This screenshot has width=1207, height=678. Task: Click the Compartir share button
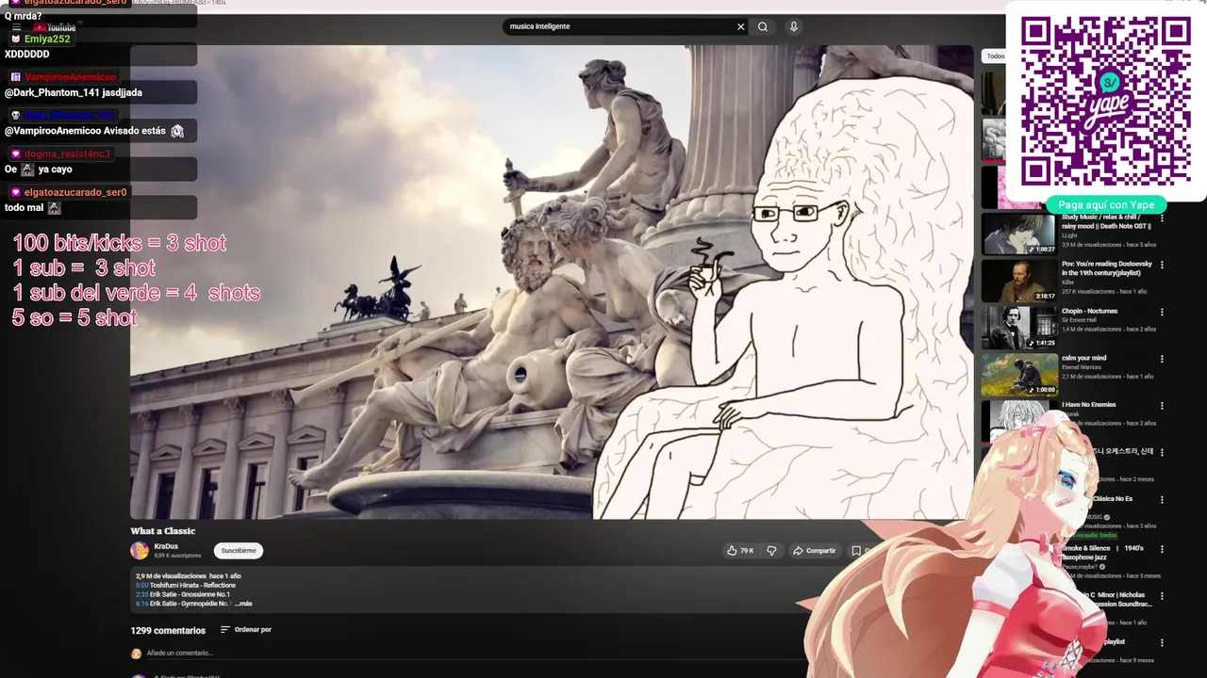tap(815, 551)
